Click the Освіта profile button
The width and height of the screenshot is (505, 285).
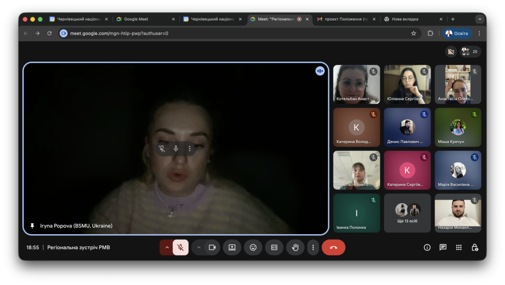pyautogui.click(x=457, y=34)
